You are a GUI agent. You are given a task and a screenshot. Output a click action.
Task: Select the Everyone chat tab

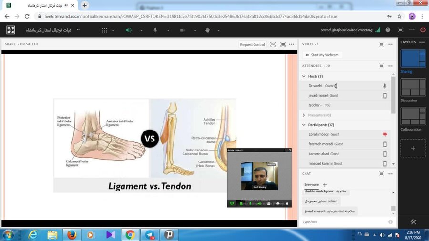coord(311,185)
